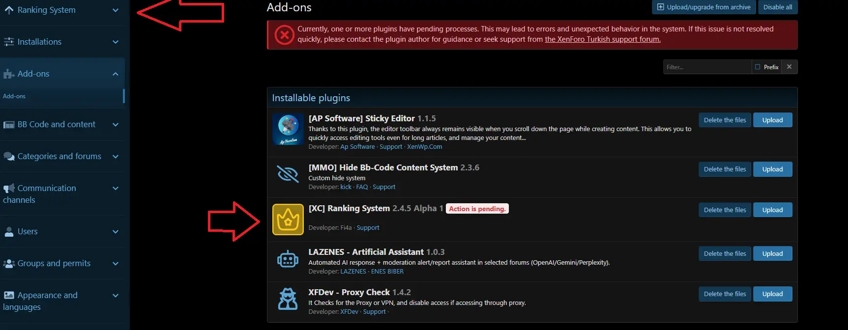Click the XFDev Proxy Check spy icon
Screen dimensions: 848x330
288,299
